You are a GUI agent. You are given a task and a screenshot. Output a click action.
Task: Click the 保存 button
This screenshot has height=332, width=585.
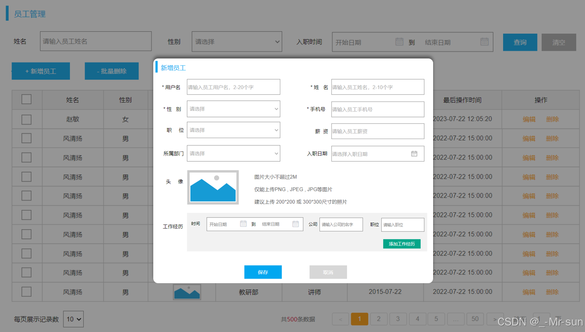pyautogui.click(x=263, y=272)
